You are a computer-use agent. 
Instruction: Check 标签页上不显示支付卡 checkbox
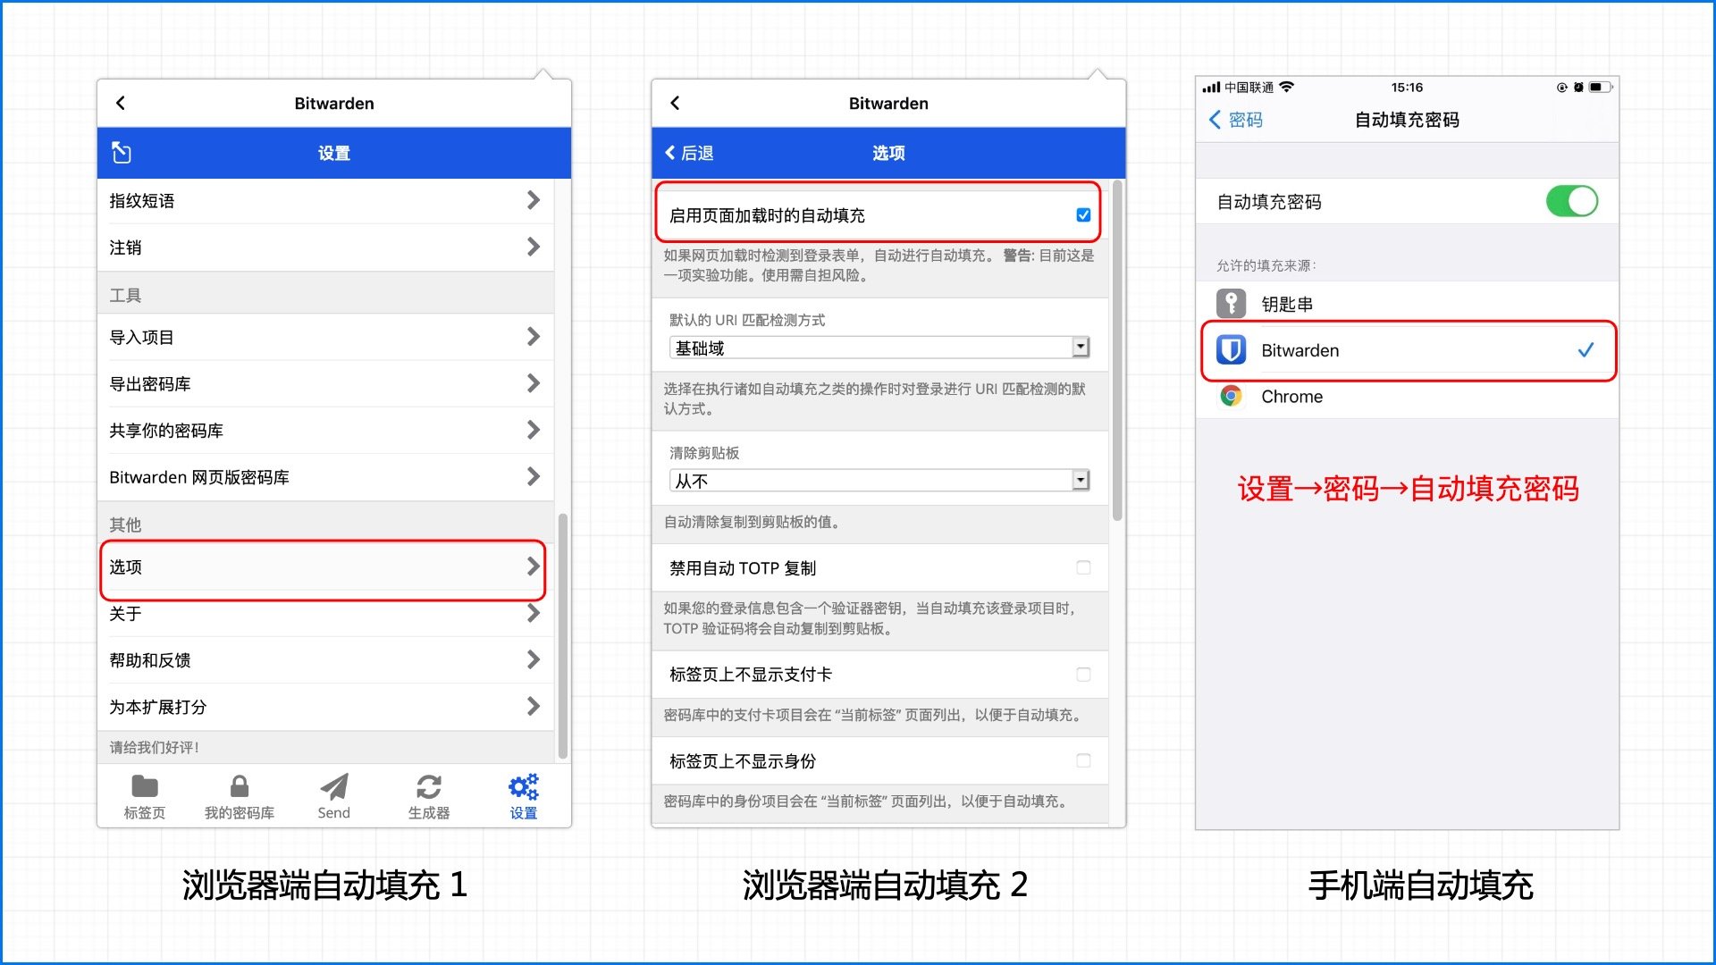[x=1083, y=674]
